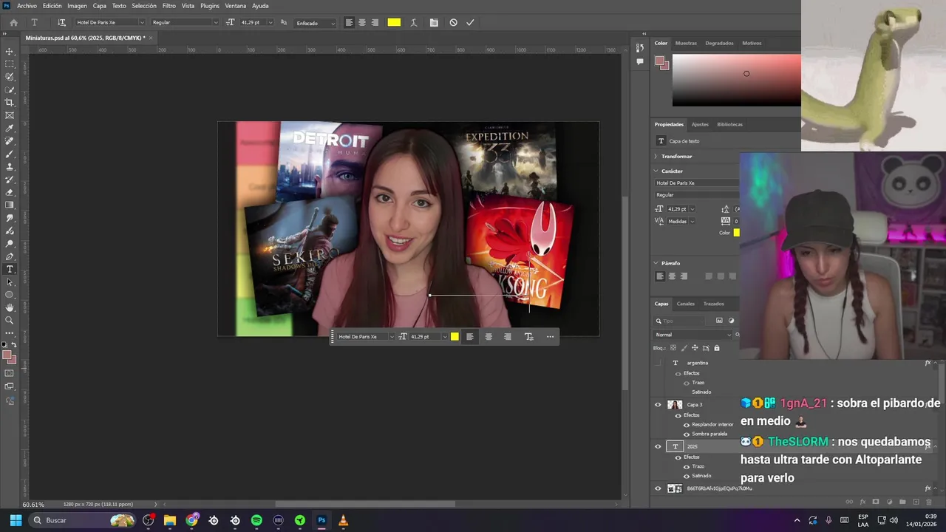The height and width of the screenshot is (532, 946).
Task: Select the Pen tool
Action: coord(10,256)
